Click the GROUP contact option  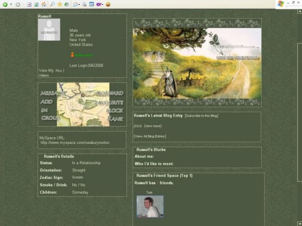tap(50, 118)
